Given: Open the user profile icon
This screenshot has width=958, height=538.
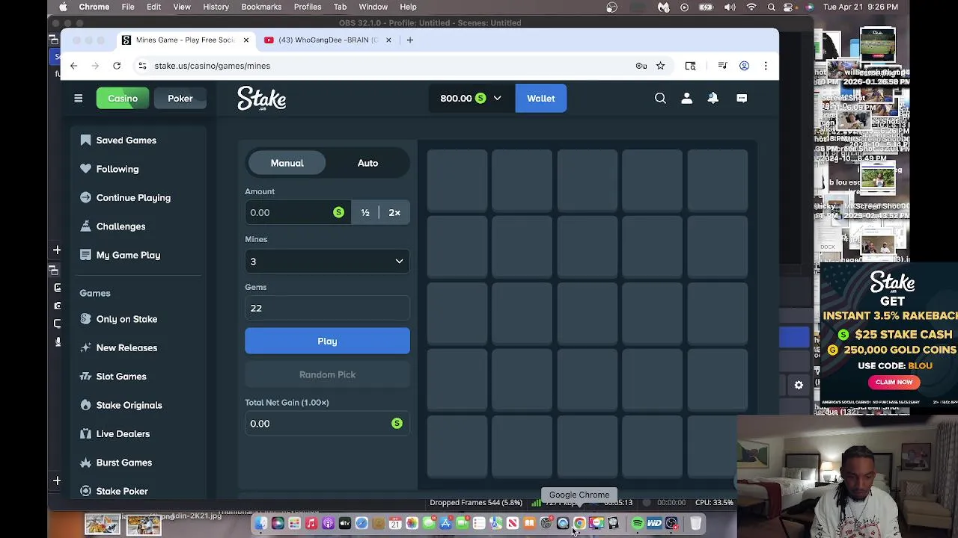Looking at the screenshot, I should (x=686, y=98).
